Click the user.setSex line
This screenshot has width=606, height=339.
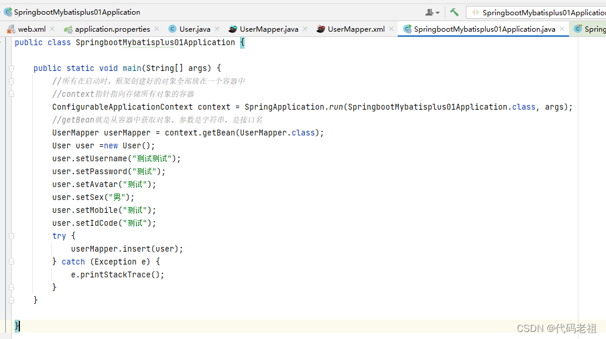[93, 197]
